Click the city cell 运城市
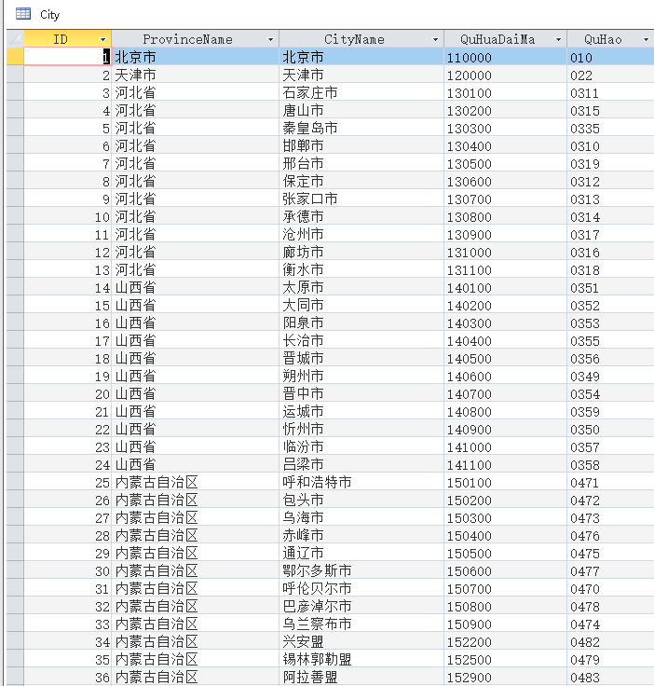This screenshot has width=654, height=686. tap(361, 411)
